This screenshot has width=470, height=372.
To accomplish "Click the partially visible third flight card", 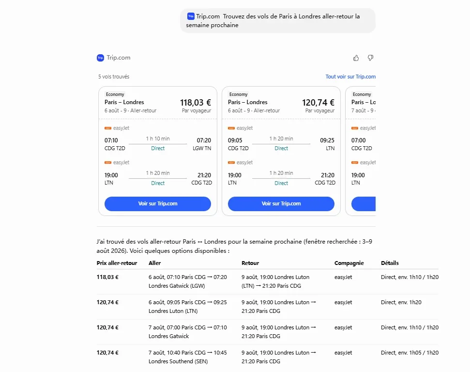I will [x=361, y=151].
